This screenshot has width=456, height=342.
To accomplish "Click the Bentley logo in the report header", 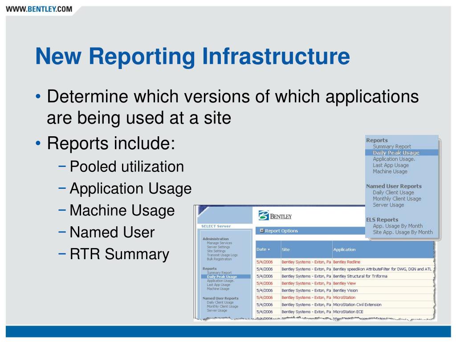I will click(275, 216).
